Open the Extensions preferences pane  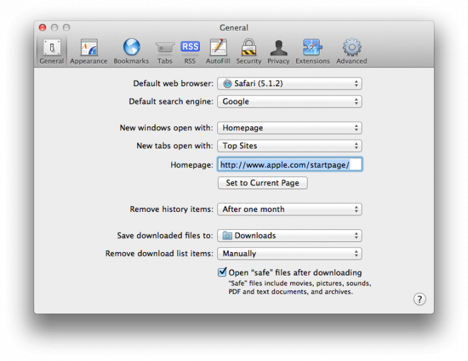pyautogui.click(x=313, y=51)
